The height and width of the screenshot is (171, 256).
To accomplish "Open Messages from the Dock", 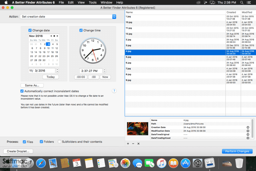I will pyautogui.click(x=137, y=163).
